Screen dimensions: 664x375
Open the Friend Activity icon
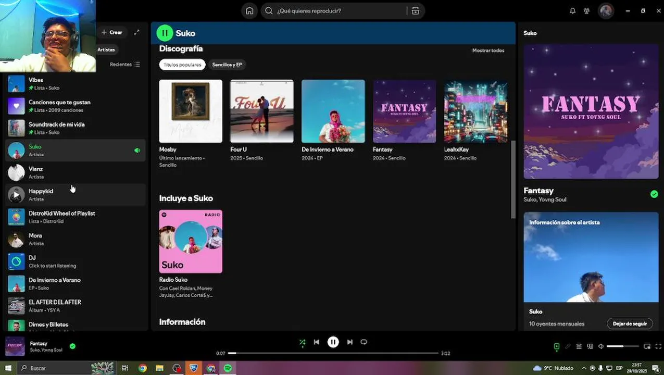(x=587, y=11)
